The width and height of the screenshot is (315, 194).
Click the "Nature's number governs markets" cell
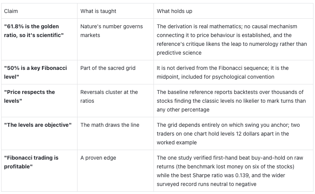click(116, 39)
